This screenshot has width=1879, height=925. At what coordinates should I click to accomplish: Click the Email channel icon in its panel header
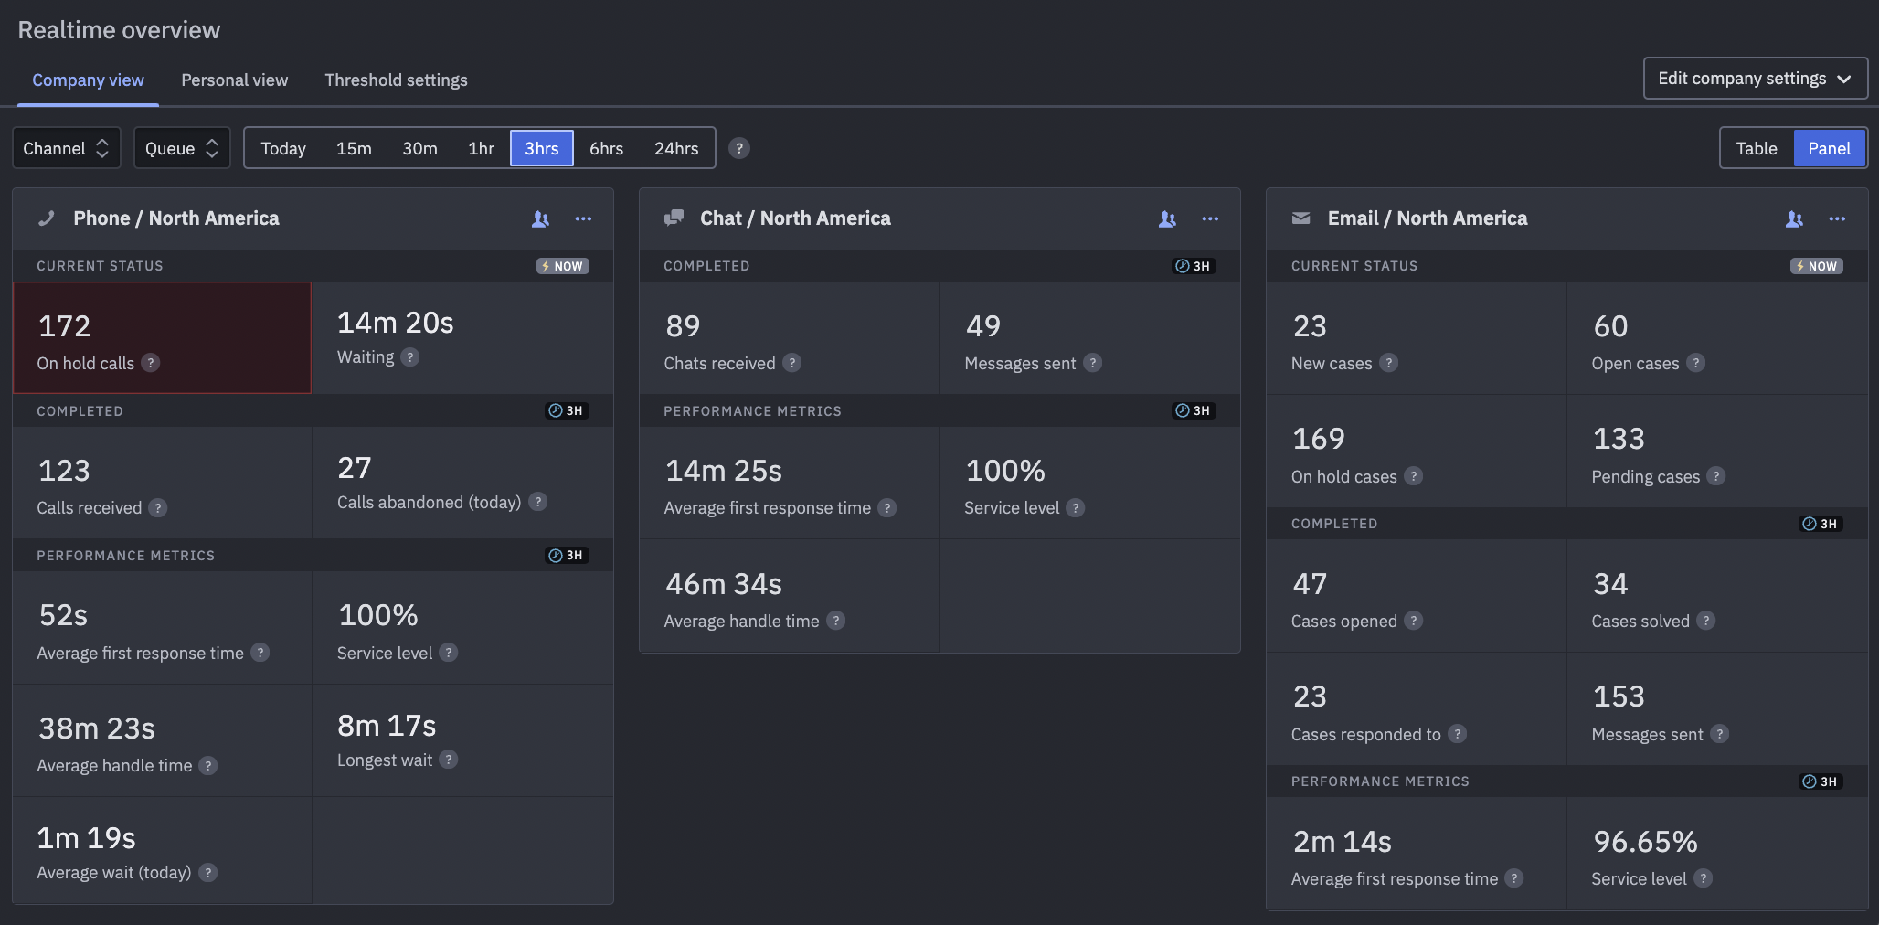(1300, 218)
